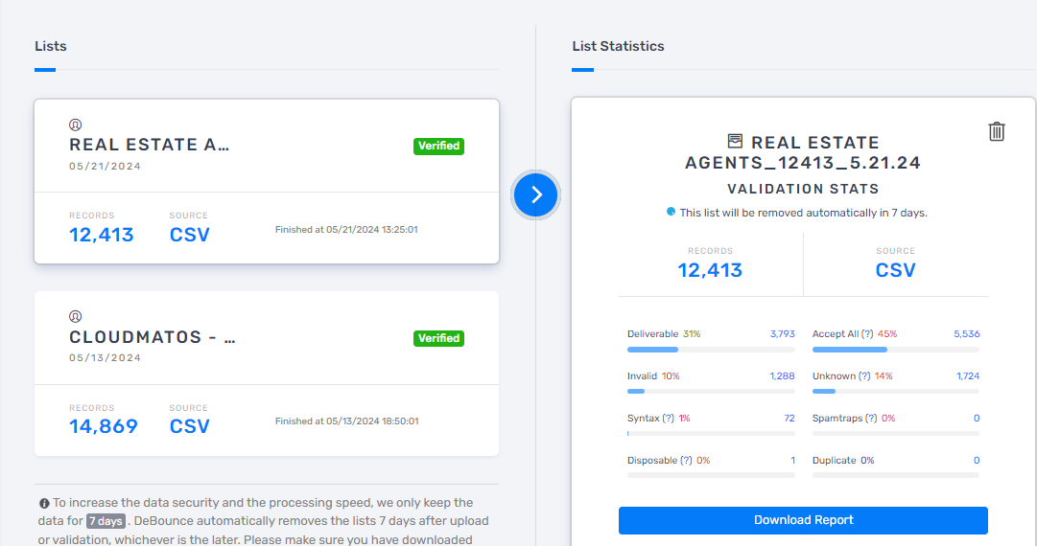Click the Lists section heading

pos(51,46)
